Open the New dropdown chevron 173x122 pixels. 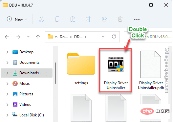[26, 19]
